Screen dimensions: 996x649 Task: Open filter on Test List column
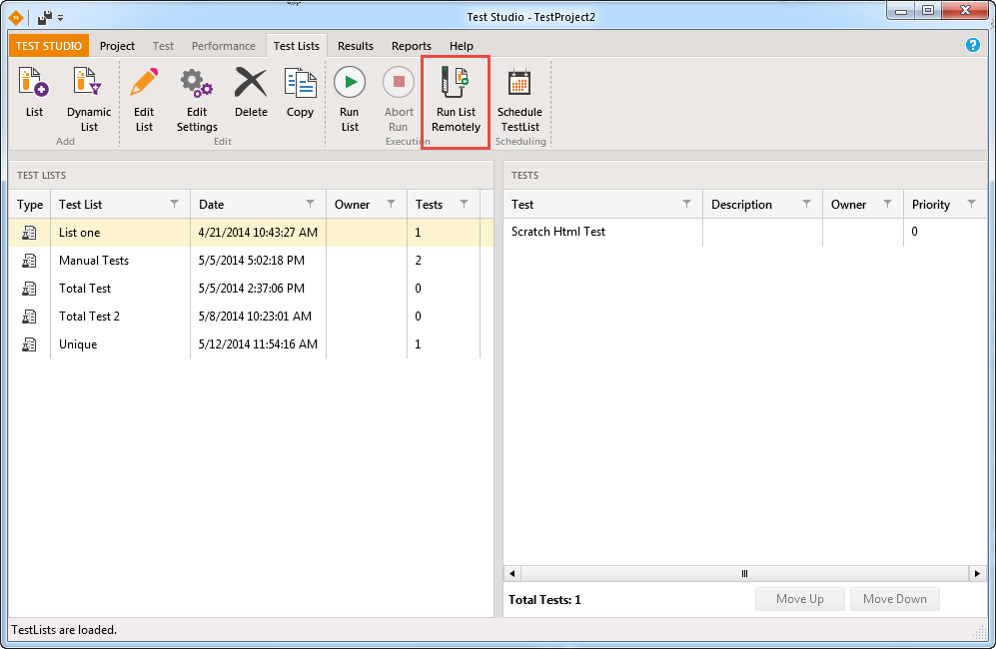tap(174, 204)
